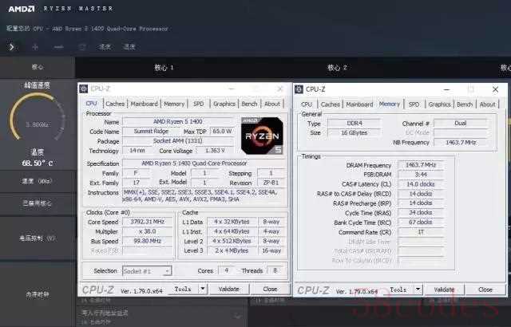Image resolution: width=511 pixels, height=327 pixels.
Task: Click the FSB:DRAM value 3:44
Action: (421, 175)
